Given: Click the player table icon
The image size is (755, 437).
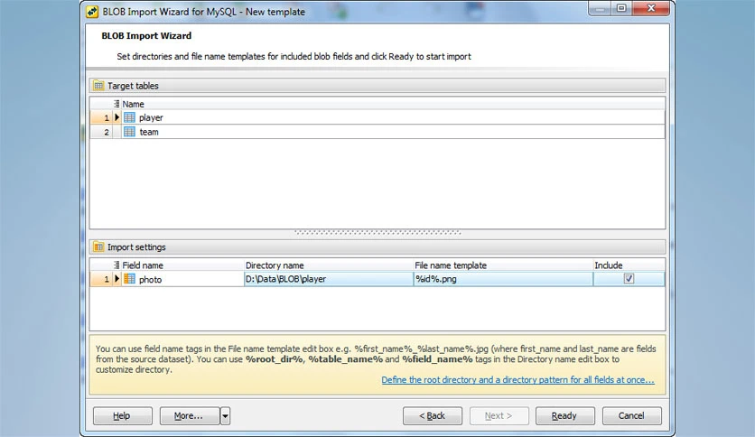Looking at the screenshot, I should pos(129,117).
